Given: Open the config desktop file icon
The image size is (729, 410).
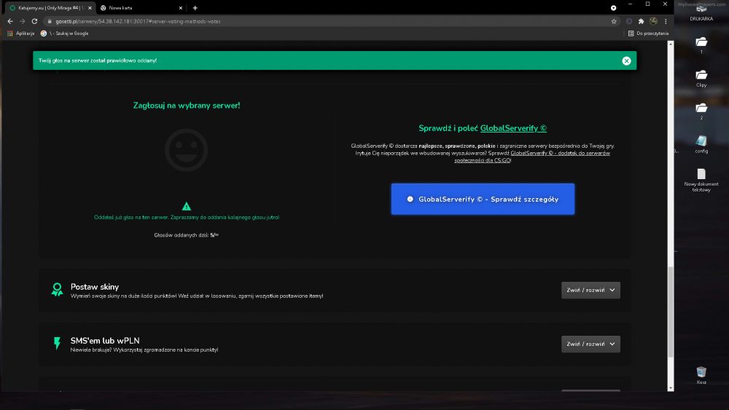Looking at the screenshot, I should pos(701,143).
